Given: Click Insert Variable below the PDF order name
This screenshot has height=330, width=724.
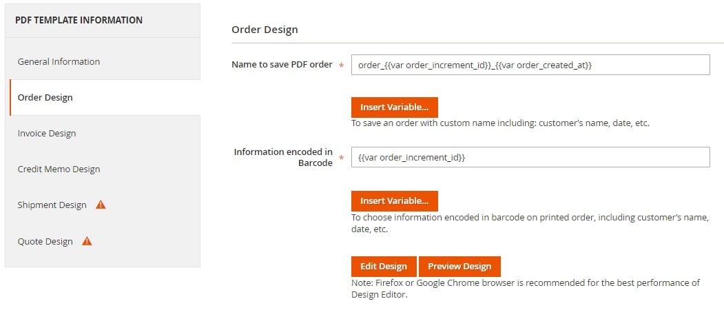Looking at the screenshot, I should coord(394,107).
